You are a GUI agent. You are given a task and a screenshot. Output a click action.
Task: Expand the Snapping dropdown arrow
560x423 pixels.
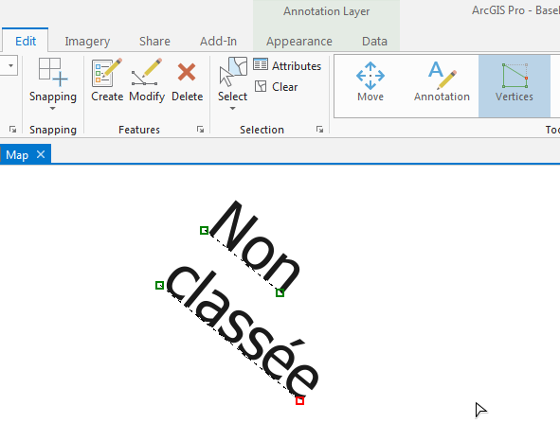coord(52,109)
